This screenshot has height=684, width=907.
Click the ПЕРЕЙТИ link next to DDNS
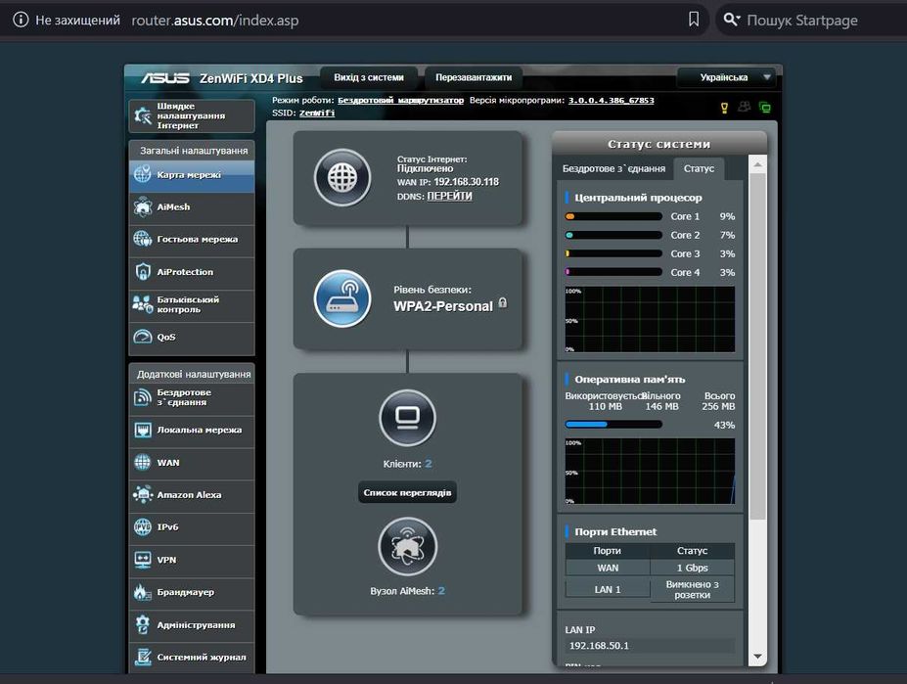[x=449, y=196]
